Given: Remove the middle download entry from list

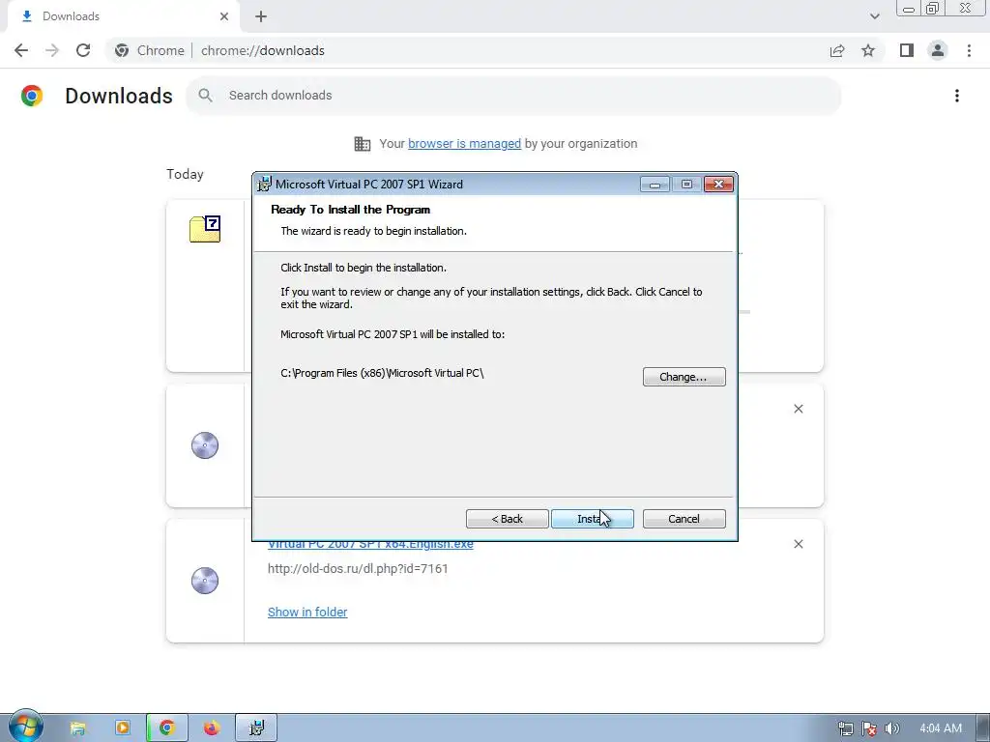Looking at the screenshot, I should [798, 409].
